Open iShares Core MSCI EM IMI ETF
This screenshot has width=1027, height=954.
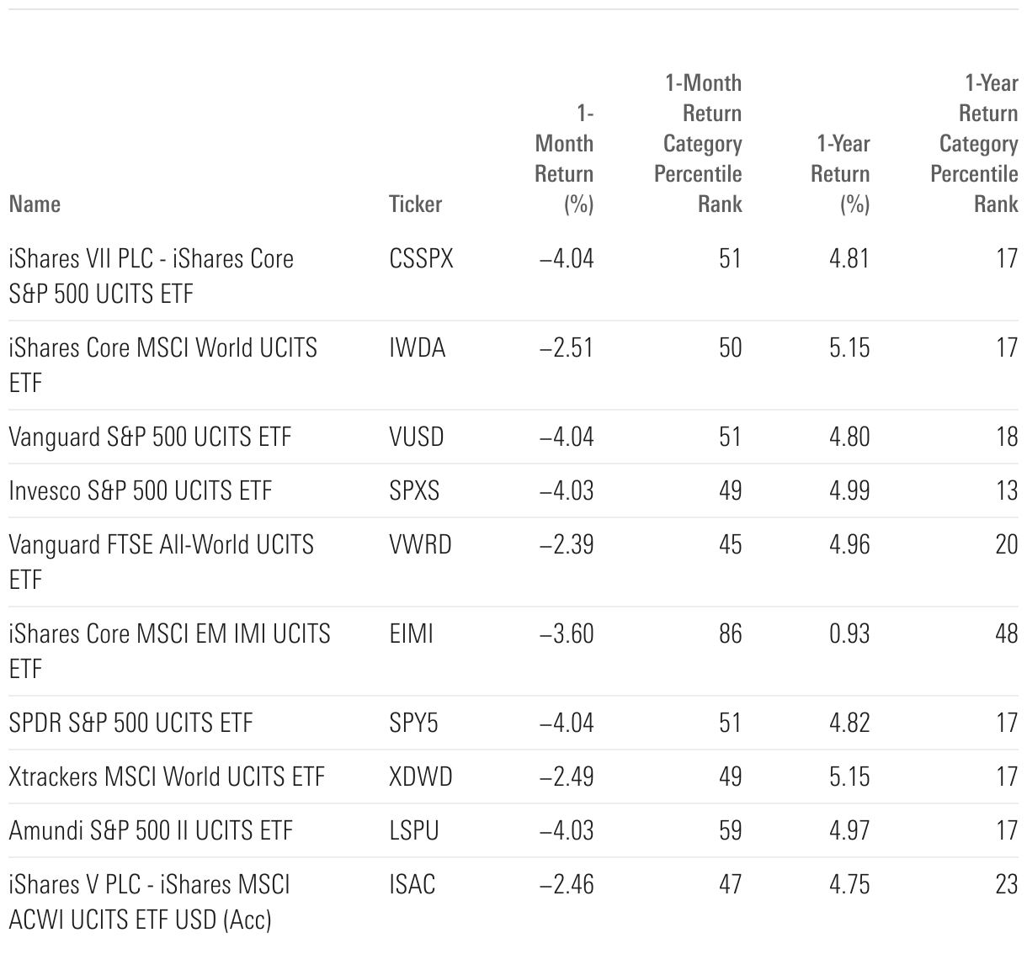coord(169,651)
